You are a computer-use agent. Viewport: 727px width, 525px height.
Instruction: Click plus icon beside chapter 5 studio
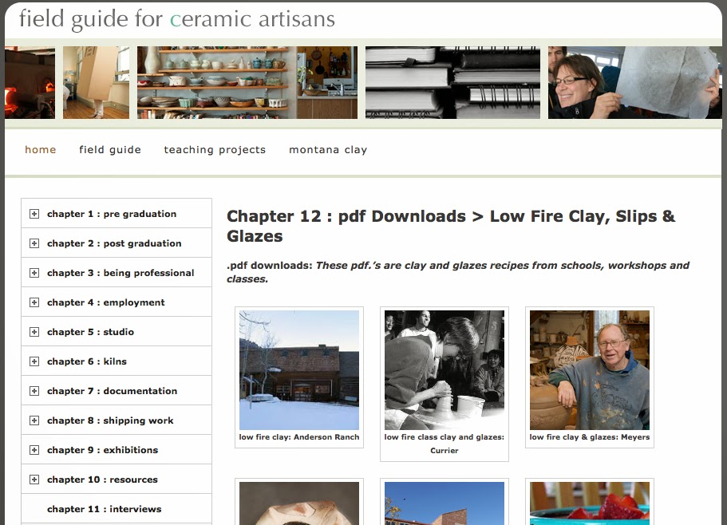(x=34, y=332)
